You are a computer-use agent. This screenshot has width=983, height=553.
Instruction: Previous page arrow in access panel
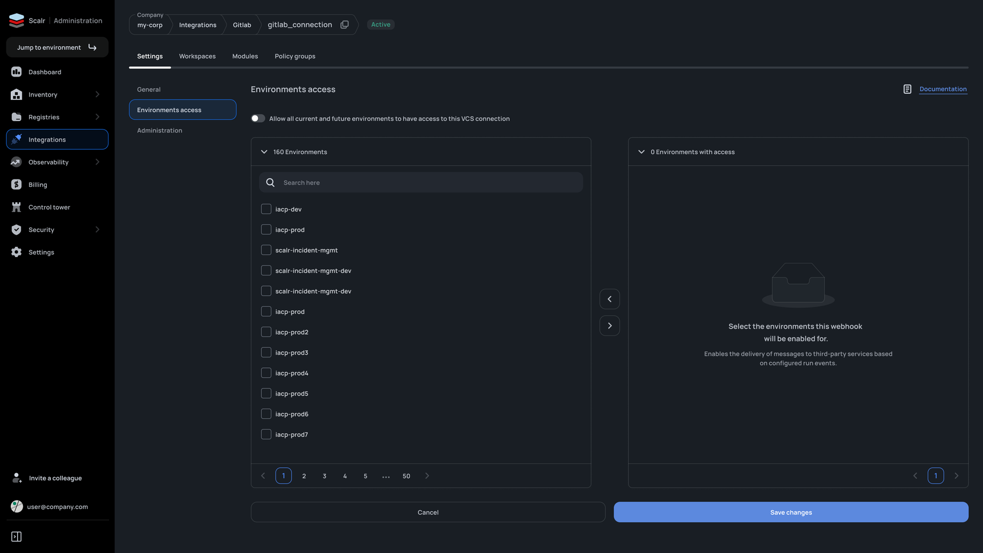[916, 476]
